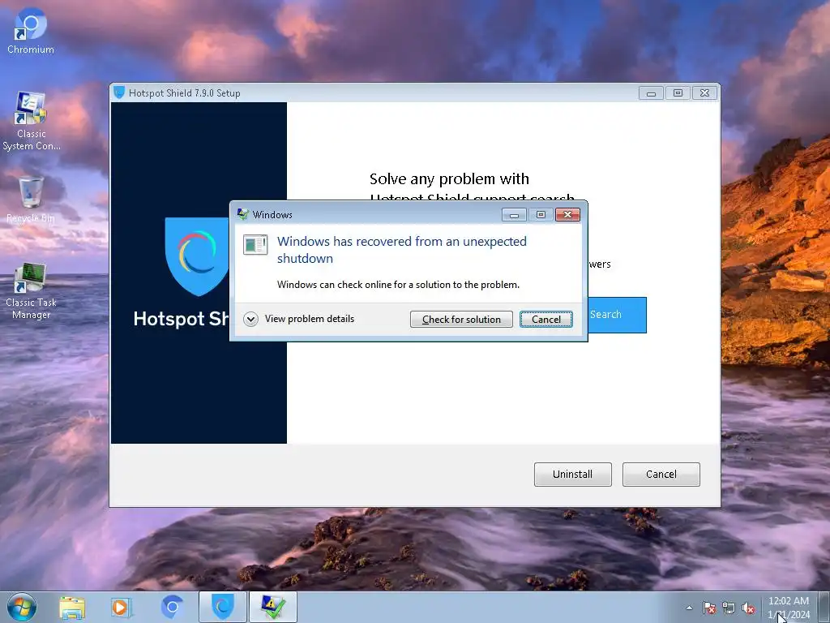Click the Show desktop strip
This screenshot has height=623, width=830.
coord(824,608)
